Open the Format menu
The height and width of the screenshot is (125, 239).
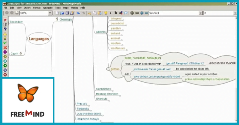tap(37, 8)
